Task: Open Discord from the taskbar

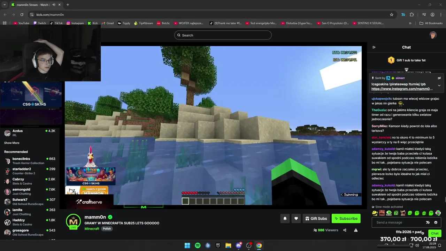Action: pos(239,245)
